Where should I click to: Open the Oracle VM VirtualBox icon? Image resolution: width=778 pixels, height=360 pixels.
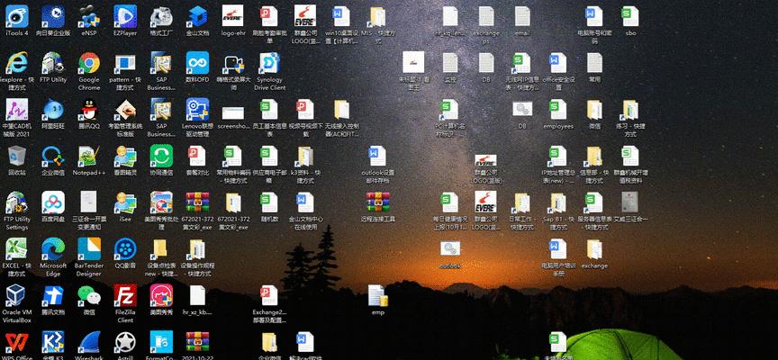17,295
